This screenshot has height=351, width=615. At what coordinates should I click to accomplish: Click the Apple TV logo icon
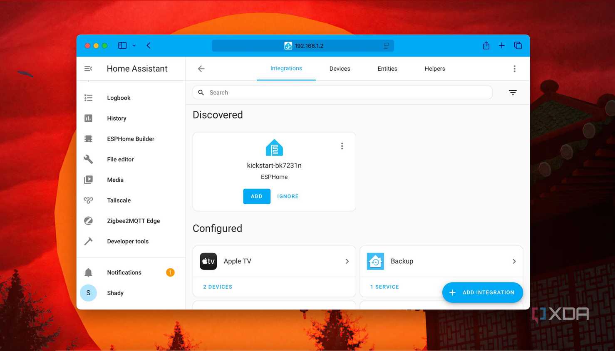208,261
